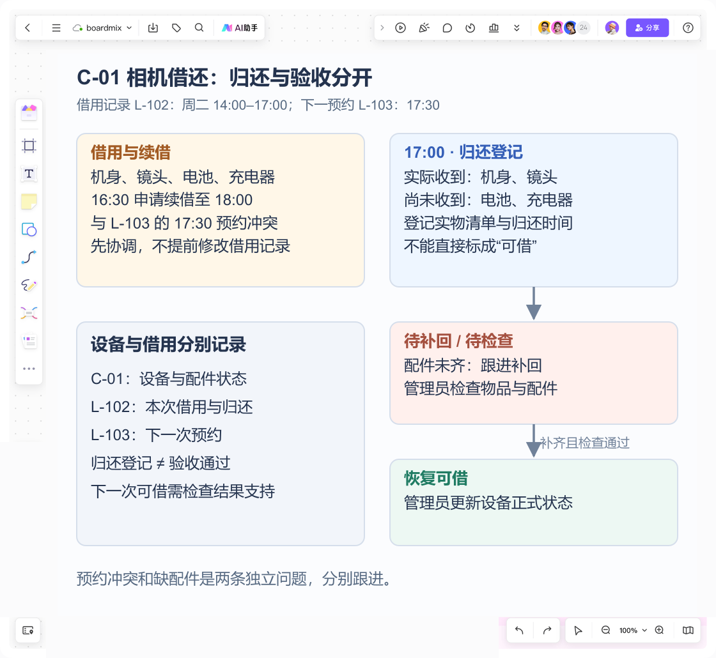Show the 24 additional collaborators
Image resolution: width=716 pixels, height=658 pixels.
[584, 28]
